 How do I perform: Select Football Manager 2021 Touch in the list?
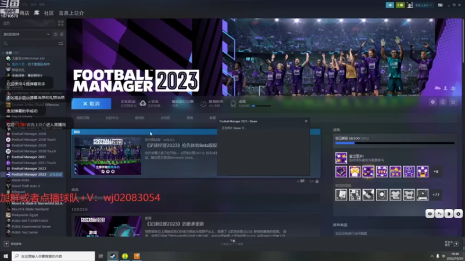(34, 163)
